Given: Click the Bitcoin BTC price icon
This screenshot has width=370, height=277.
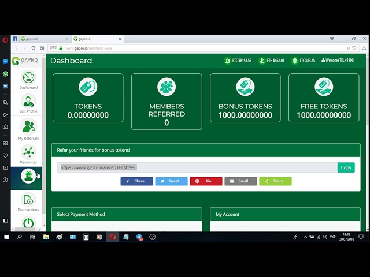Looking at the screenshot, I should (x=227, y=61).
